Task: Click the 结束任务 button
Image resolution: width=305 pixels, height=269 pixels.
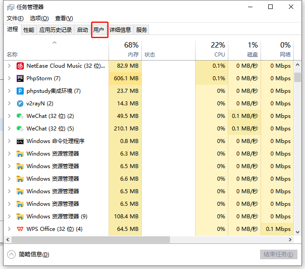Action: tap(278, 255)
